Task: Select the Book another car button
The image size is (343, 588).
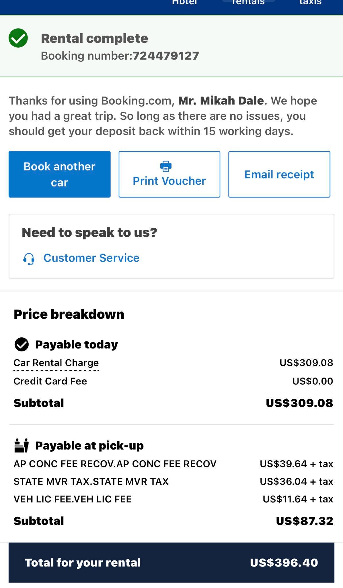Action: 59,174
